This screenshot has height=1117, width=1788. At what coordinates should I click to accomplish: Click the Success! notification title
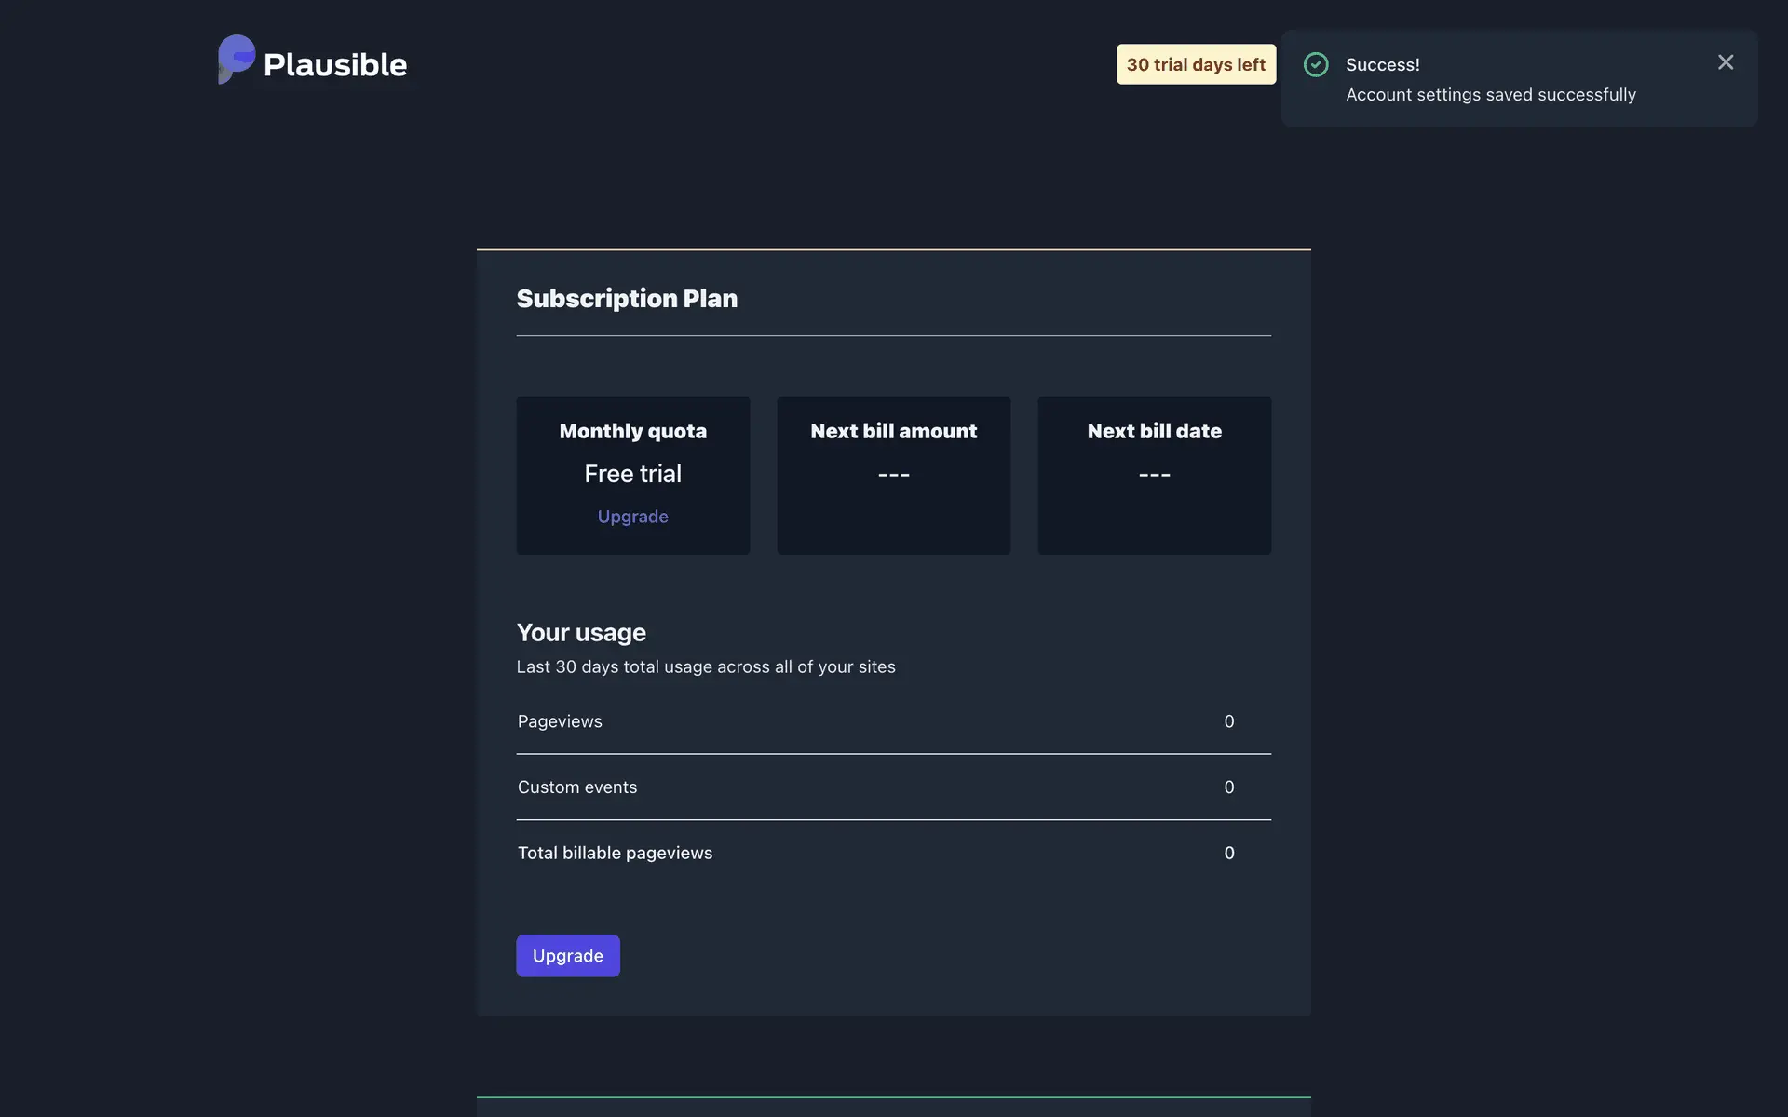[1382, 64]
